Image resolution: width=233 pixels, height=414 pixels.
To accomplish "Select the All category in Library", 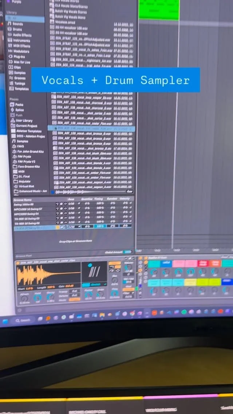I will tap(25, 19).
